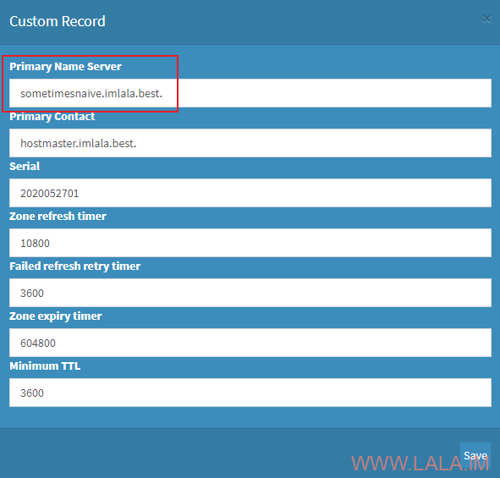Focus the Primary Contact text box
This screenshot has width=500, height=478.
coord(250,143)
